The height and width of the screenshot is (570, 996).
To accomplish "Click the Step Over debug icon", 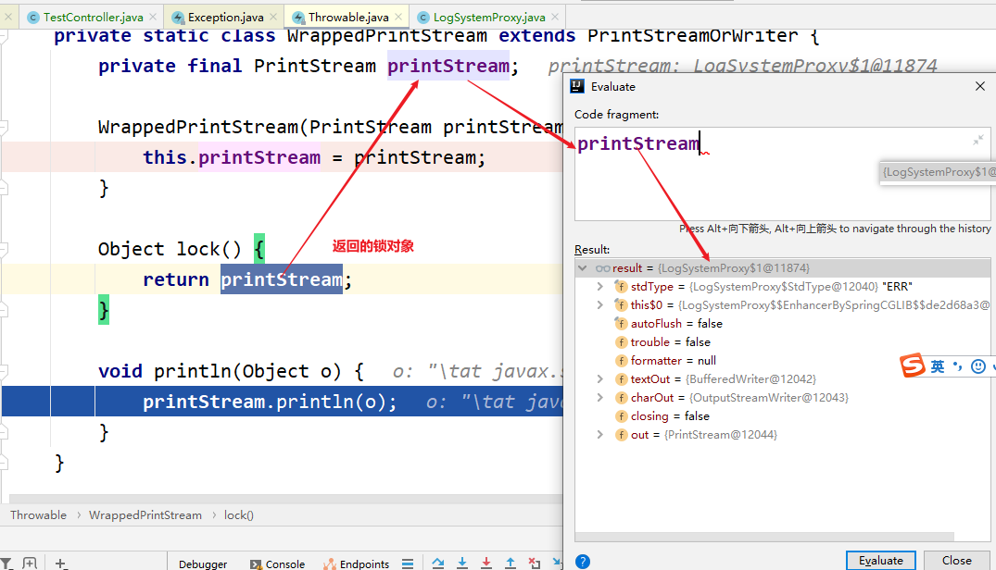I will 437,563.
